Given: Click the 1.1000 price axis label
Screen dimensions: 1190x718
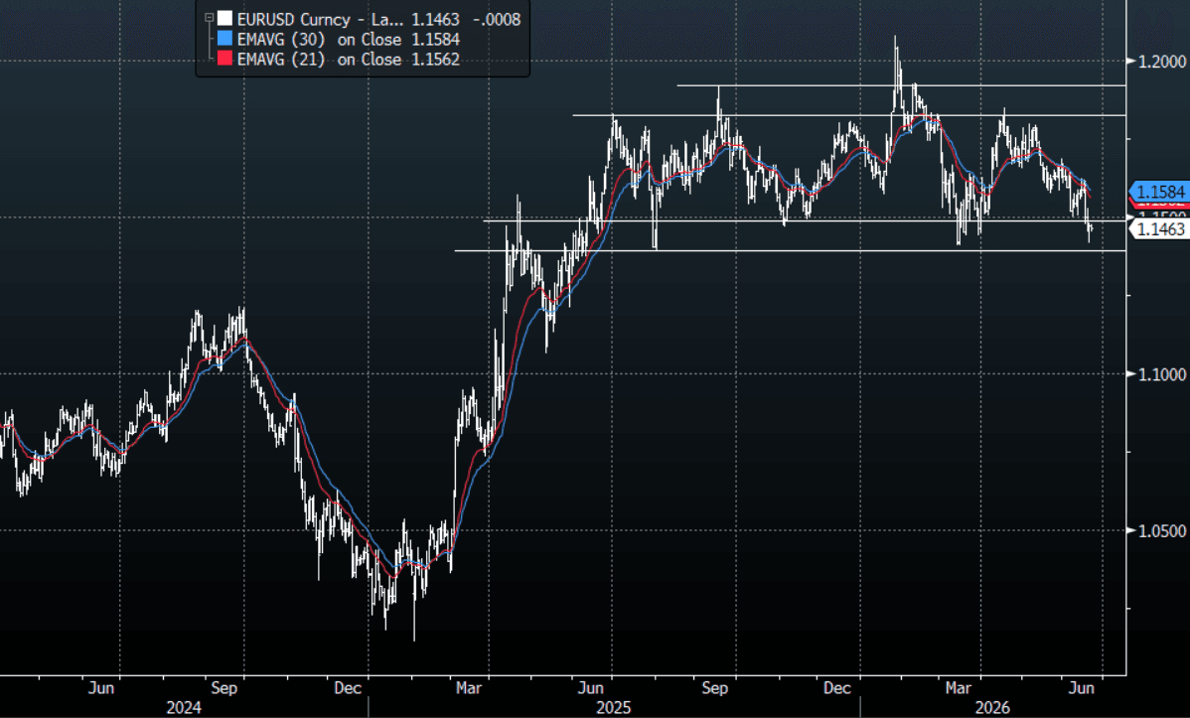Looking at the screenshot, I should [1162, 374].
